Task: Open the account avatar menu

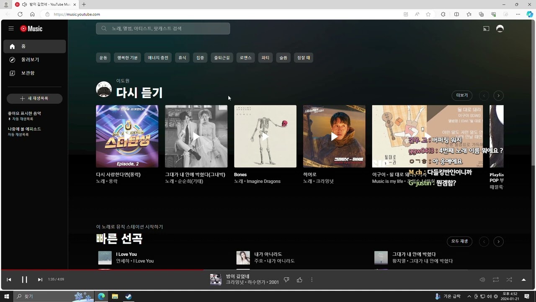Action: pos(500,29)
